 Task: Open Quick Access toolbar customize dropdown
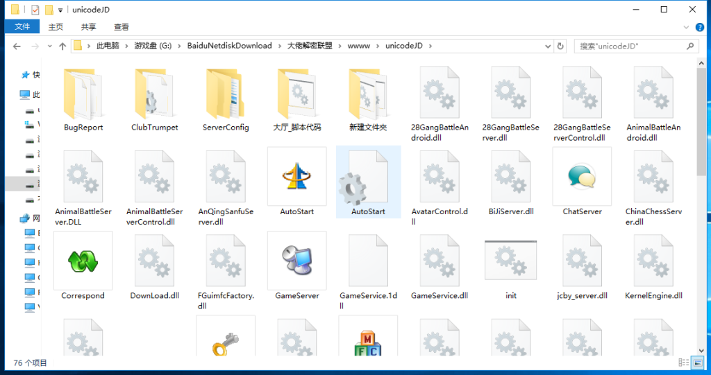60,10
